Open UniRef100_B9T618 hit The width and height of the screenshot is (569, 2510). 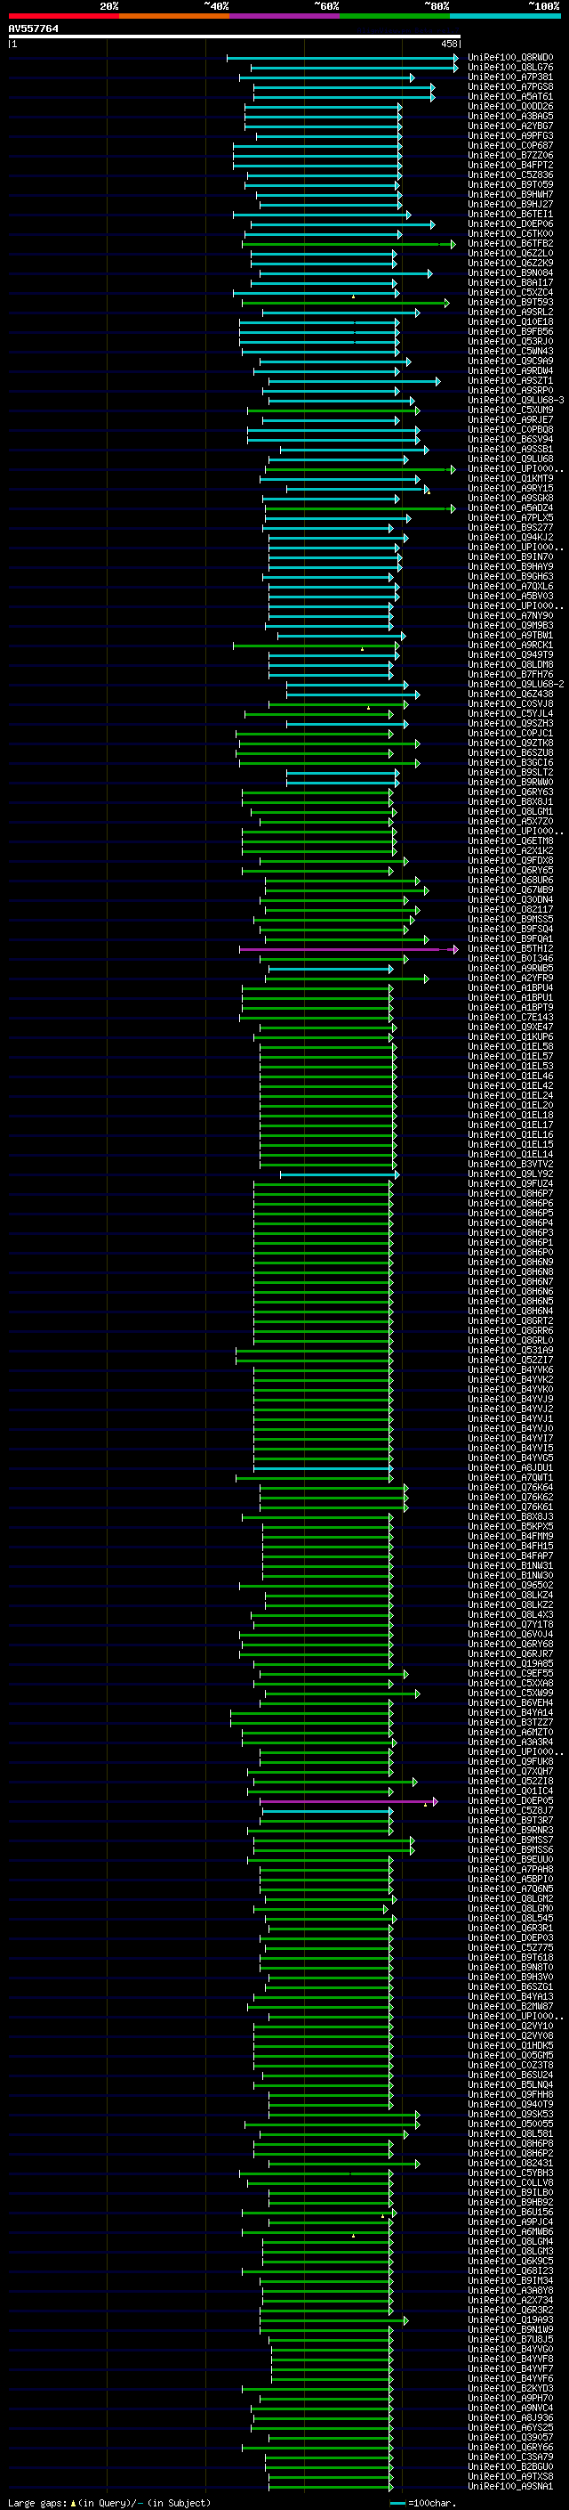tap(510, 1959)
